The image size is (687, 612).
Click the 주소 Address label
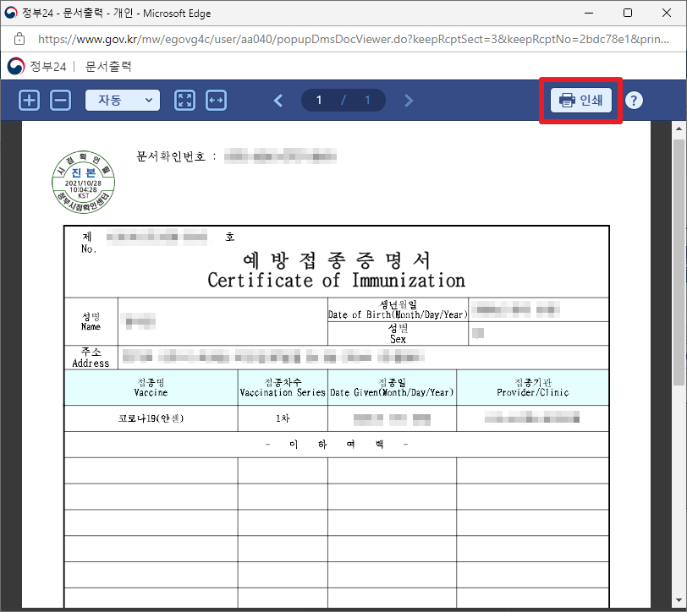tap(91, 358)
